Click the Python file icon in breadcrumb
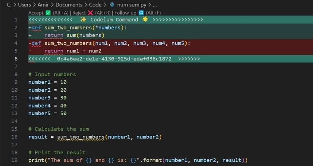313x166 pixels. (x=112, y=5)
